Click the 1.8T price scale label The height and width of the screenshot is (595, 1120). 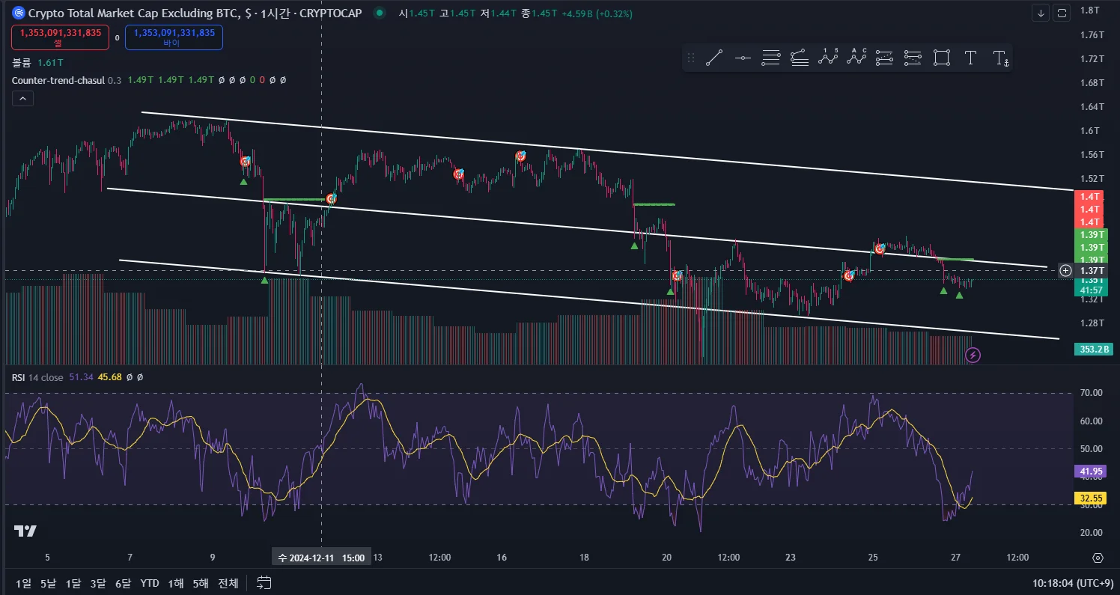coord(1090,10)
